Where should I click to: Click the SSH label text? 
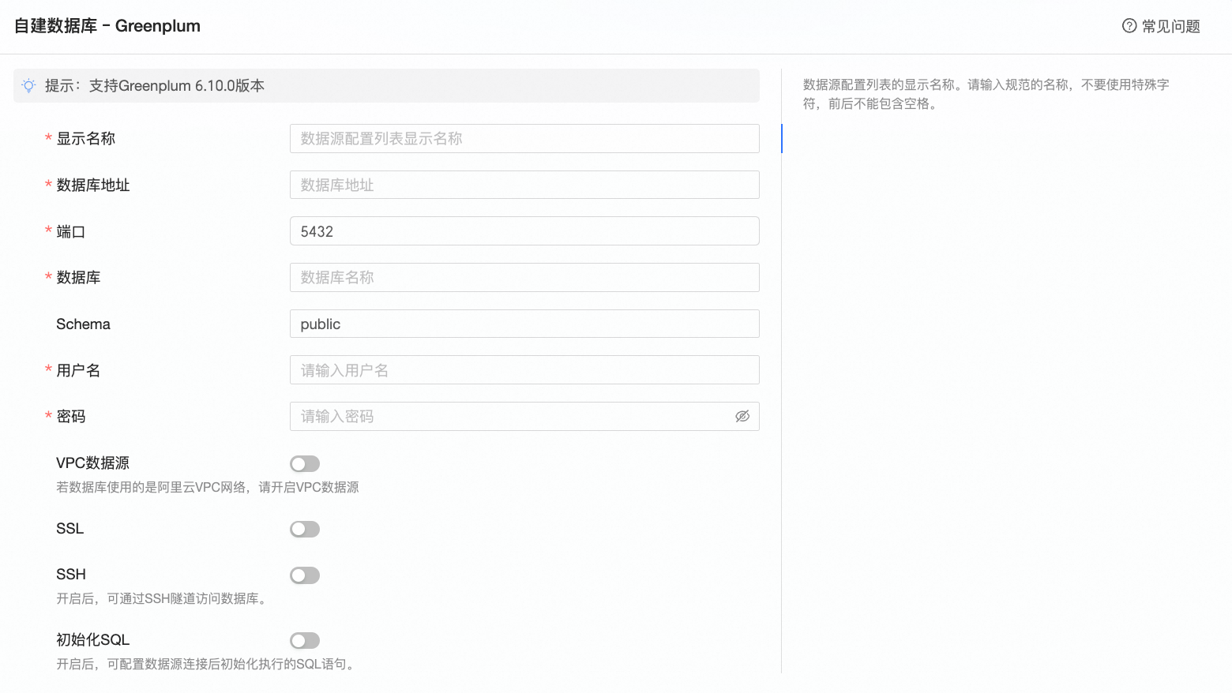tap(71, 575)
